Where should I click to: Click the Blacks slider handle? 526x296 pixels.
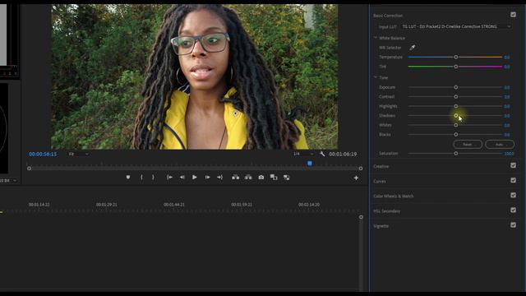coord(456,134)
